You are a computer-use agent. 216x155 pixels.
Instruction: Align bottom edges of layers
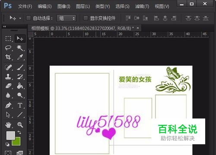tap(145, 18)
